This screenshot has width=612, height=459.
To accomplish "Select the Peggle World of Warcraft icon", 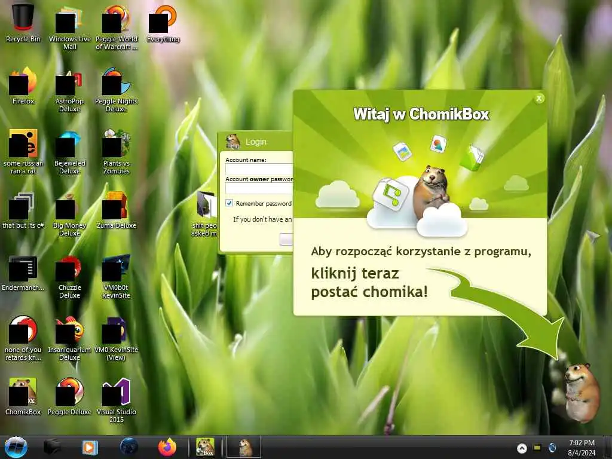I will [117, 28].
